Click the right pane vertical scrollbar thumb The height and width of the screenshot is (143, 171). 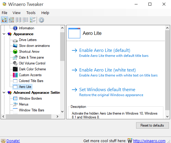pyautogui.click(x=167, y=70)
